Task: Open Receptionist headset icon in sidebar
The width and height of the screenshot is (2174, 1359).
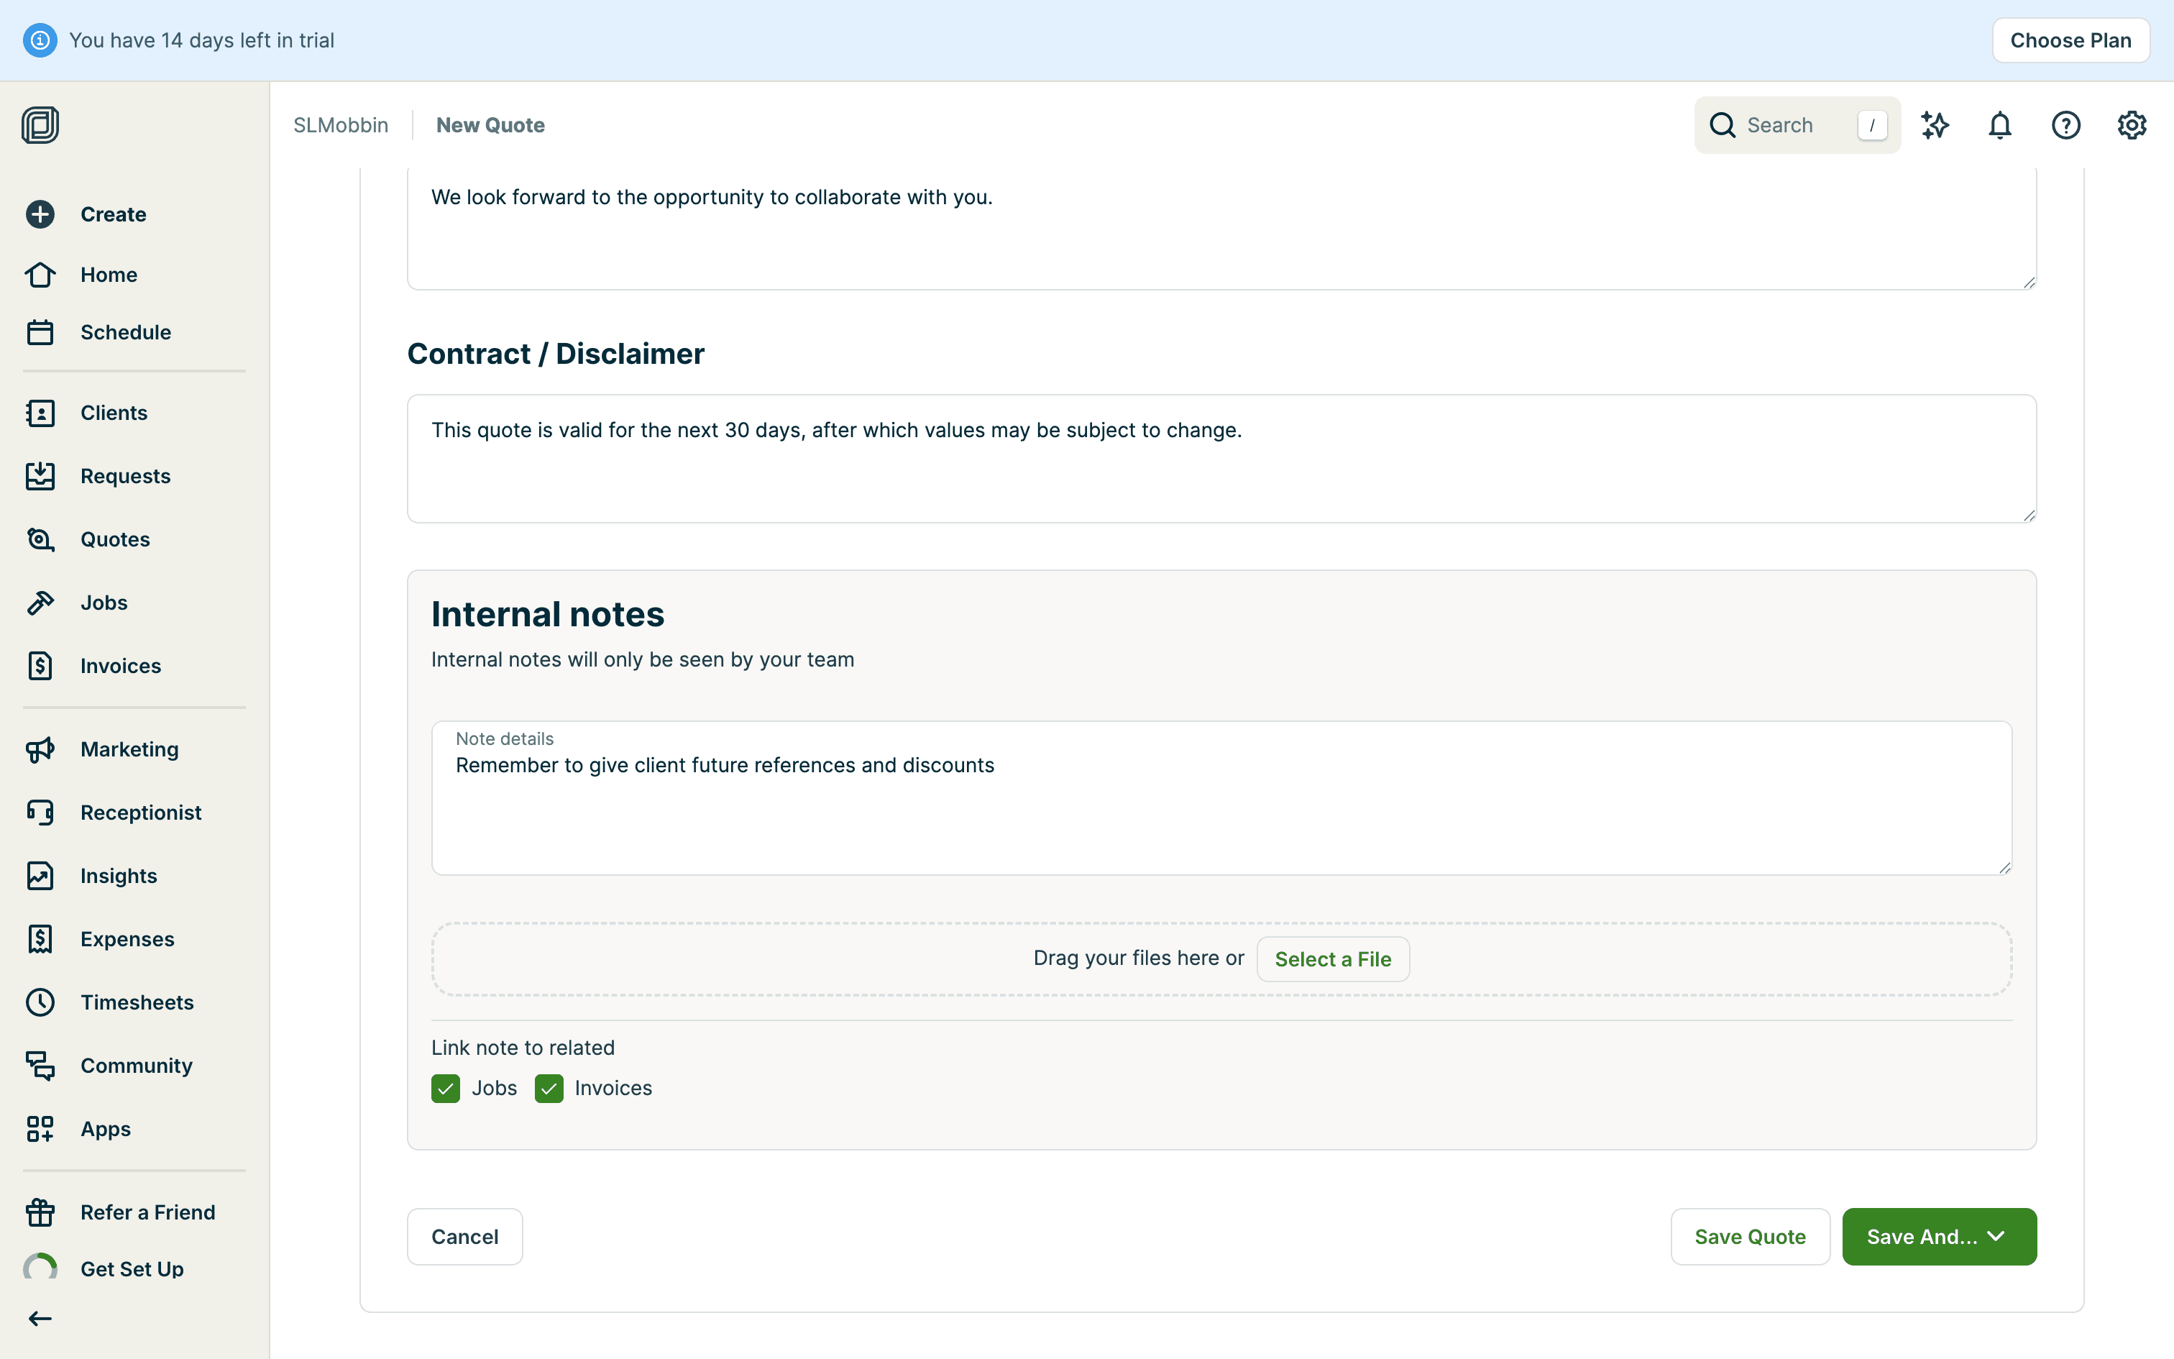Action: pos(40,813)
